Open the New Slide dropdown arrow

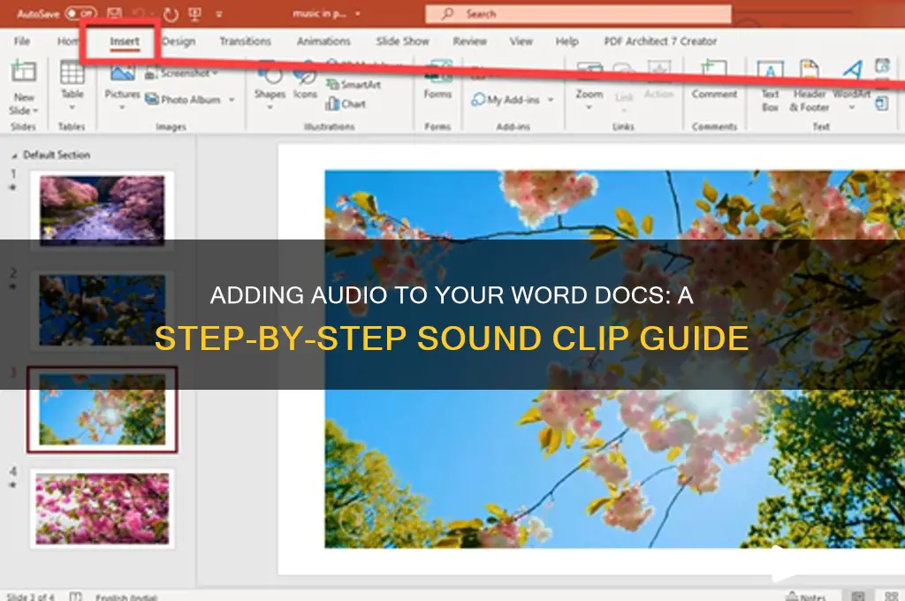pos(35,110)
